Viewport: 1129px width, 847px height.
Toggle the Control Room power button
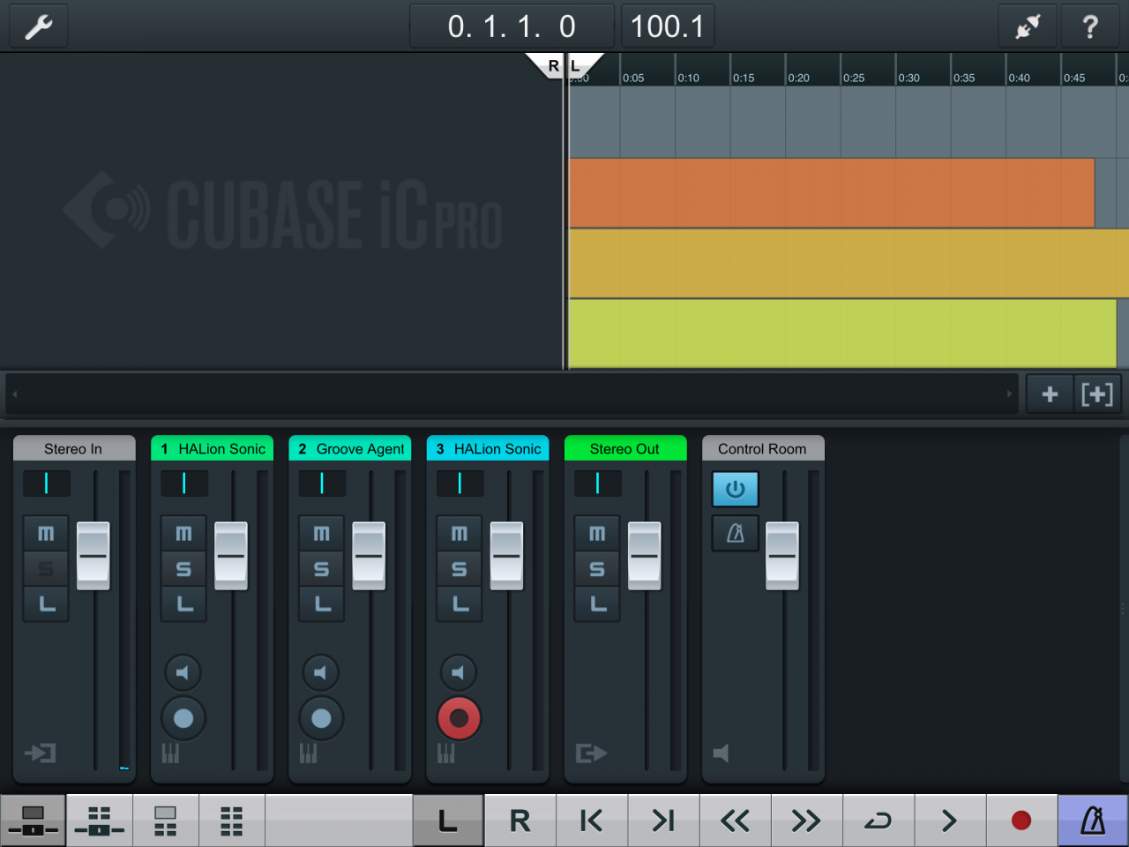[x=736, y=489]
